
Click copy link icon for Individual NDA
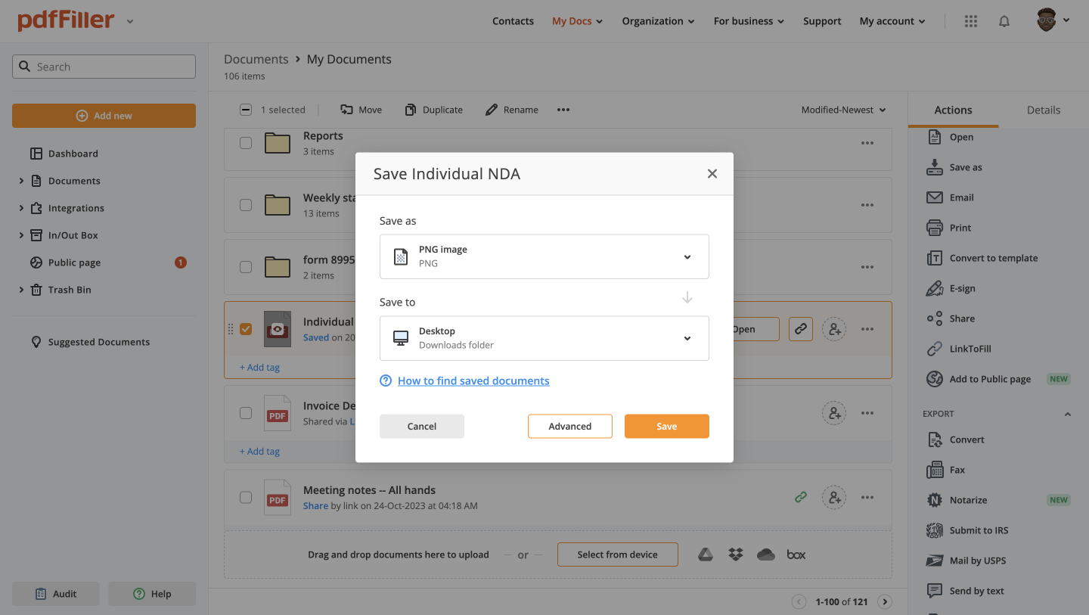pos(801,329)
